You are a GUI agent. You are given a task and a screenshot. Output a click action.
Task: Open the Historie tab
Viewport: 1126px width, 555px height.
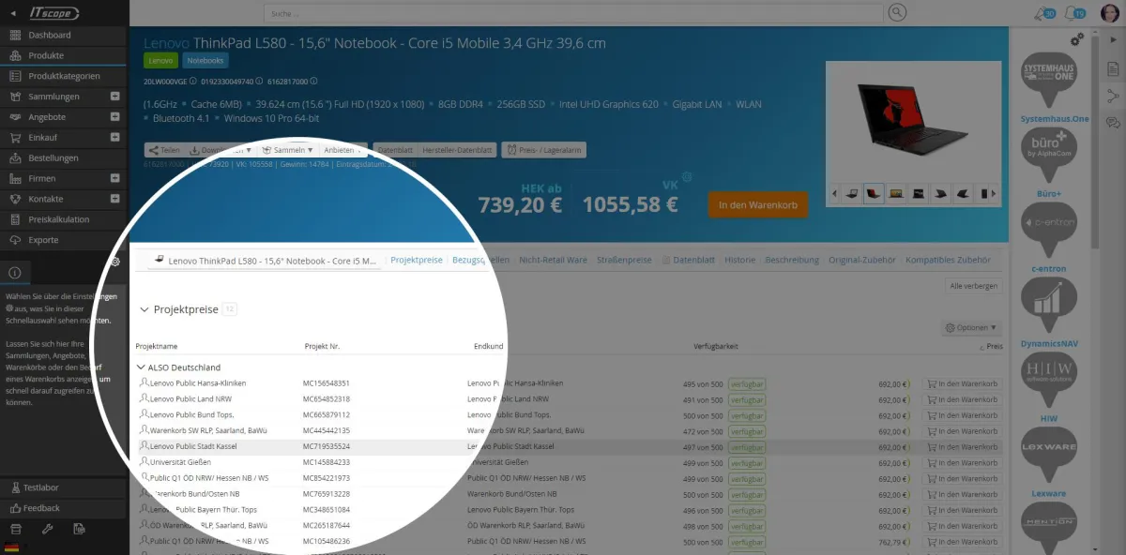point(740,260)
